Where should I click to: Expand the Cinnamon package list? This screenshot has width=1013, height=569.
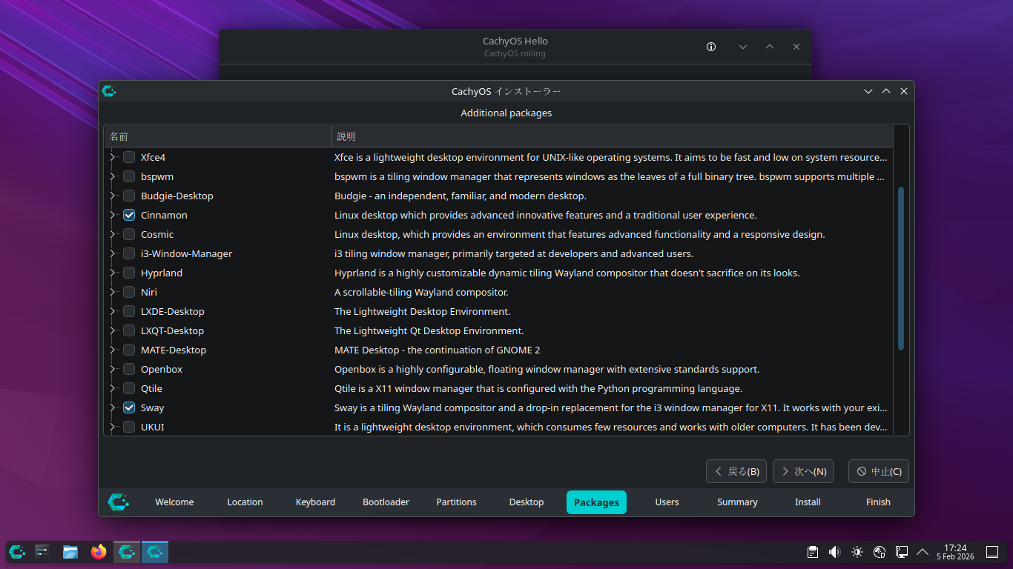[113, 215]
